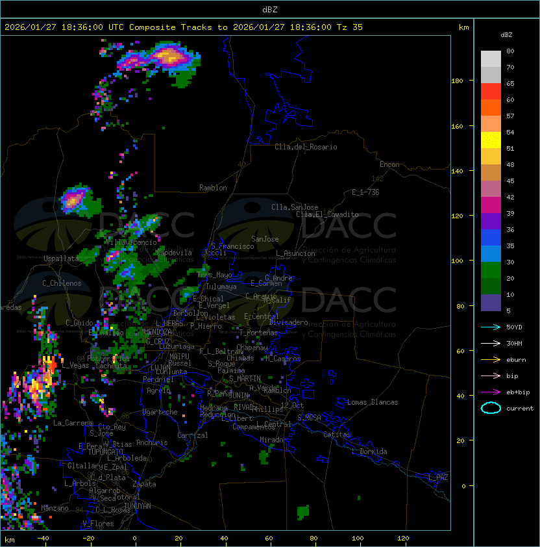Pick the green 30 dBZ color swatch
540x547 pixels.
click(491, 270)
